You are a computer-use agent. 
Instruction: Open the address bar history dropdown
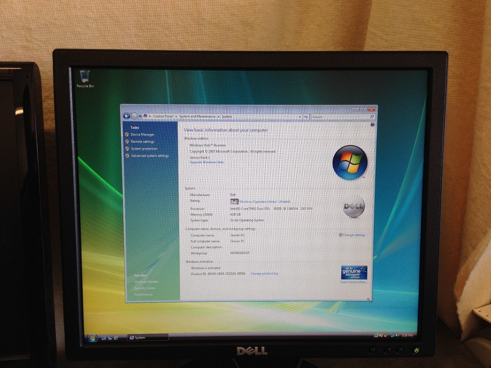[x=301, y=117]
